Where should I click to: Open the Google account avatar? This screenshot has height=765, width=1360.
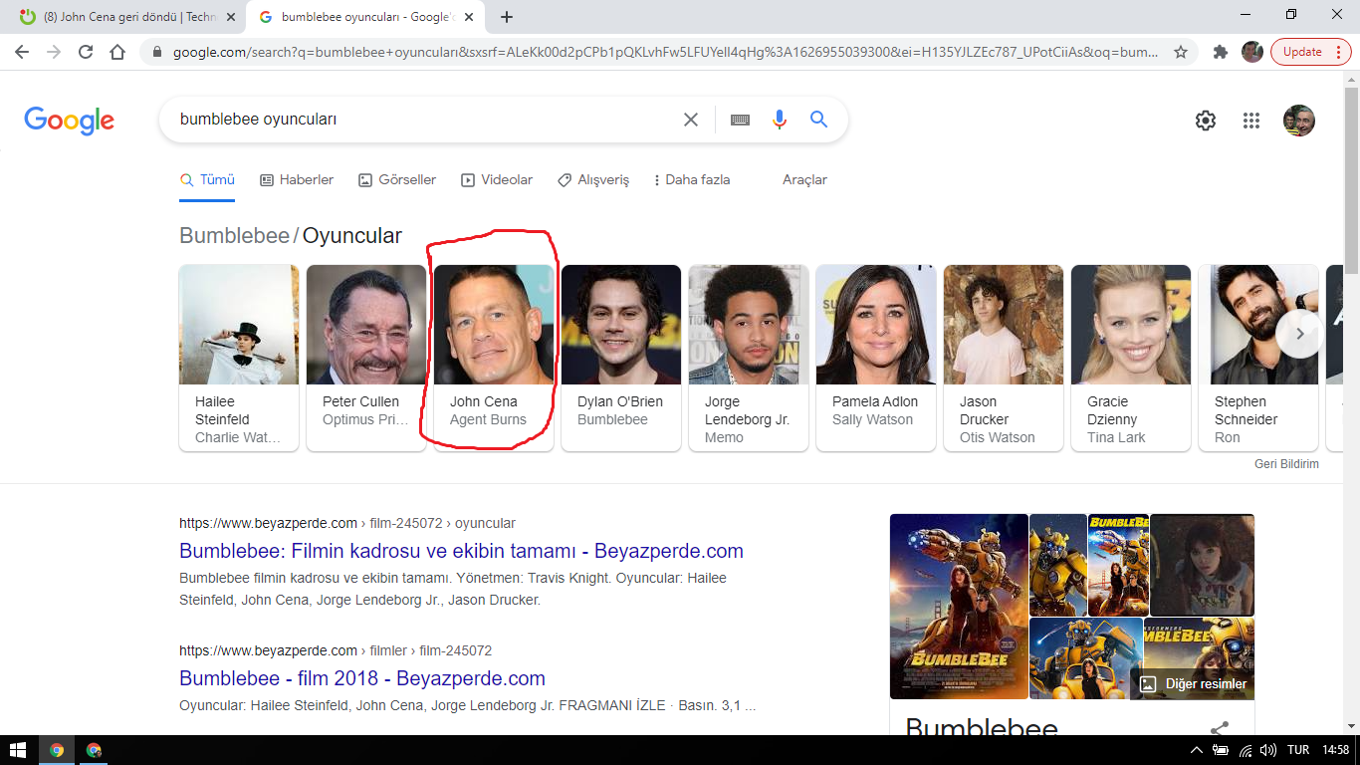[1299, 121]
